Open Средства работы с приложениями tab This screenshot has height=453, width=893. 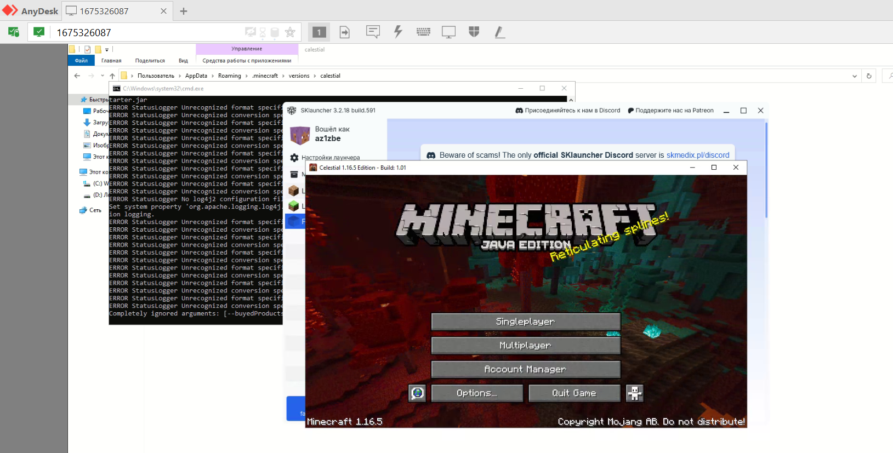(247, 61)
